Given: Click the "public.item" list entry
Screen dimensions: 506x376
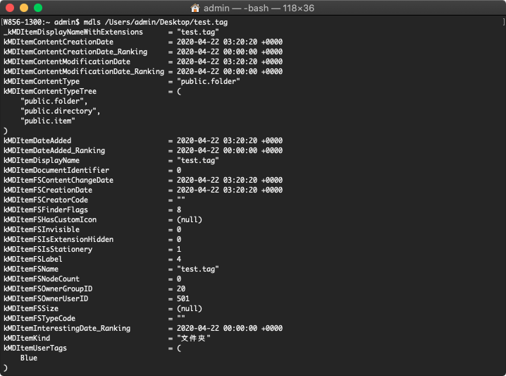Looking at the screenshot, I should pyautogui.click(x=48, y=121).
